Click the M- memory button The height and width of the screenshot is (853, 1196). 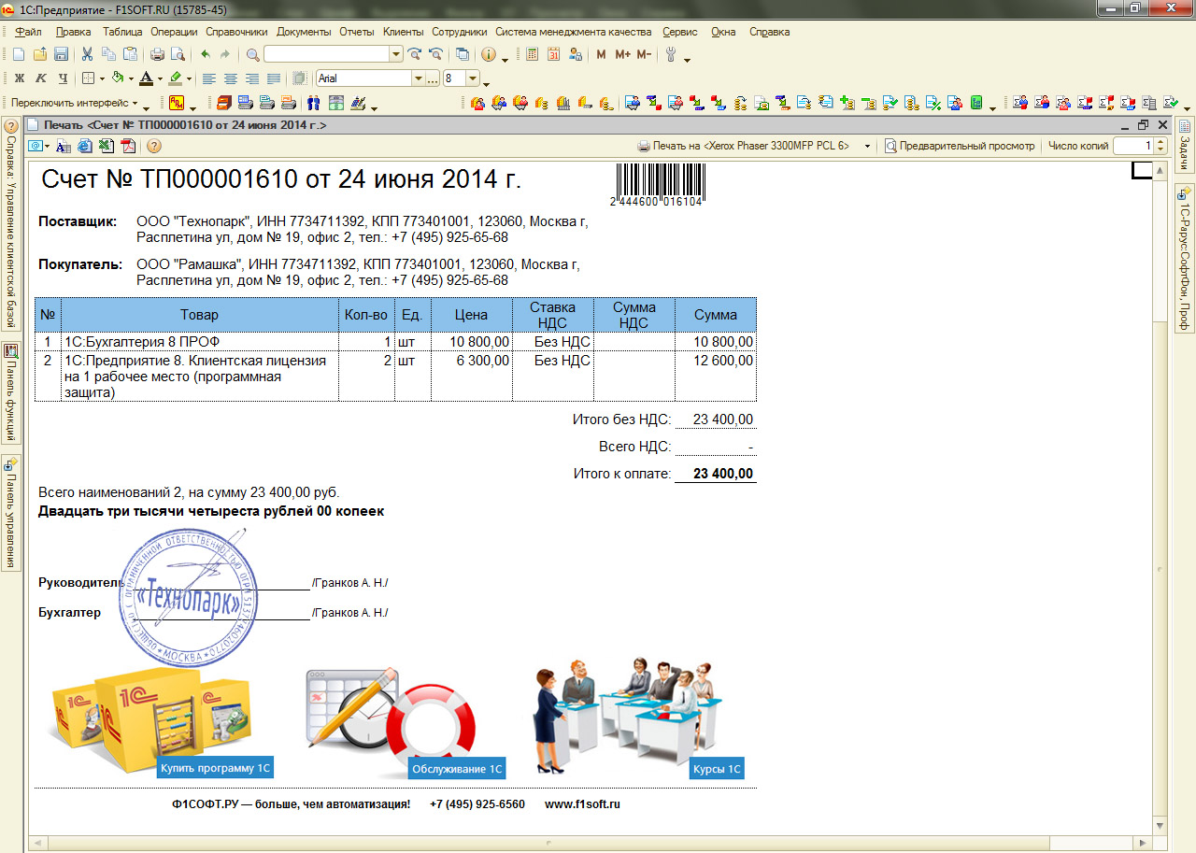pyautogui.click(x=644, y=54)
